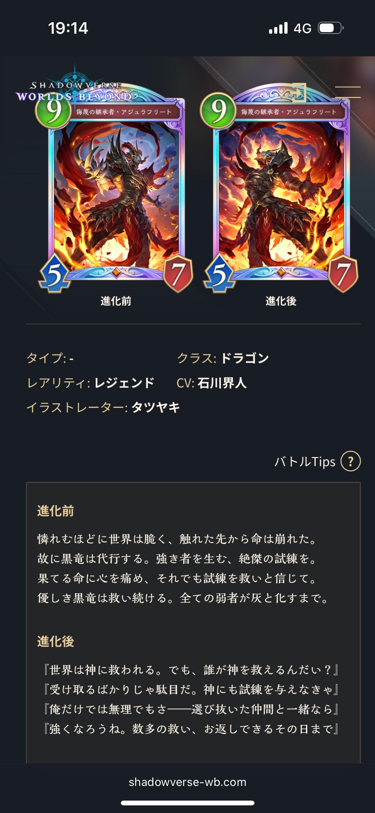Select the 進化後 flavor text heading
Screen dimensions: 375x813
pos(56,642)
